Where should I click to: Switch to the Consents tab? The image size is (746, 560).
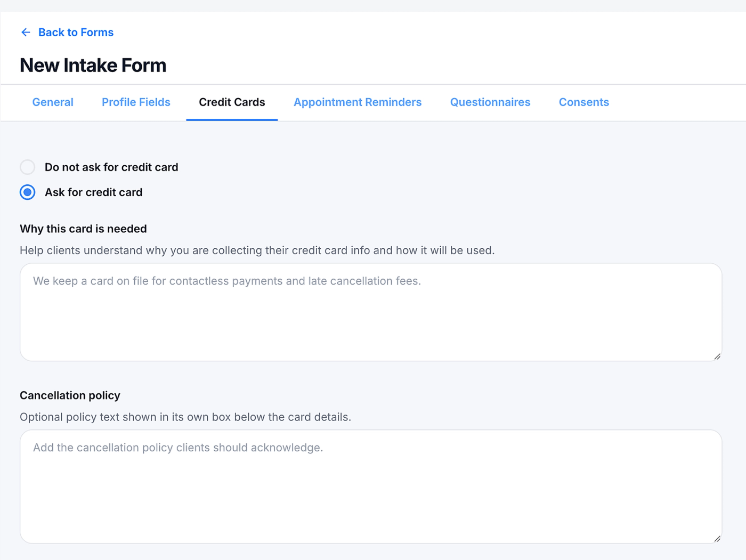[584, 102]
